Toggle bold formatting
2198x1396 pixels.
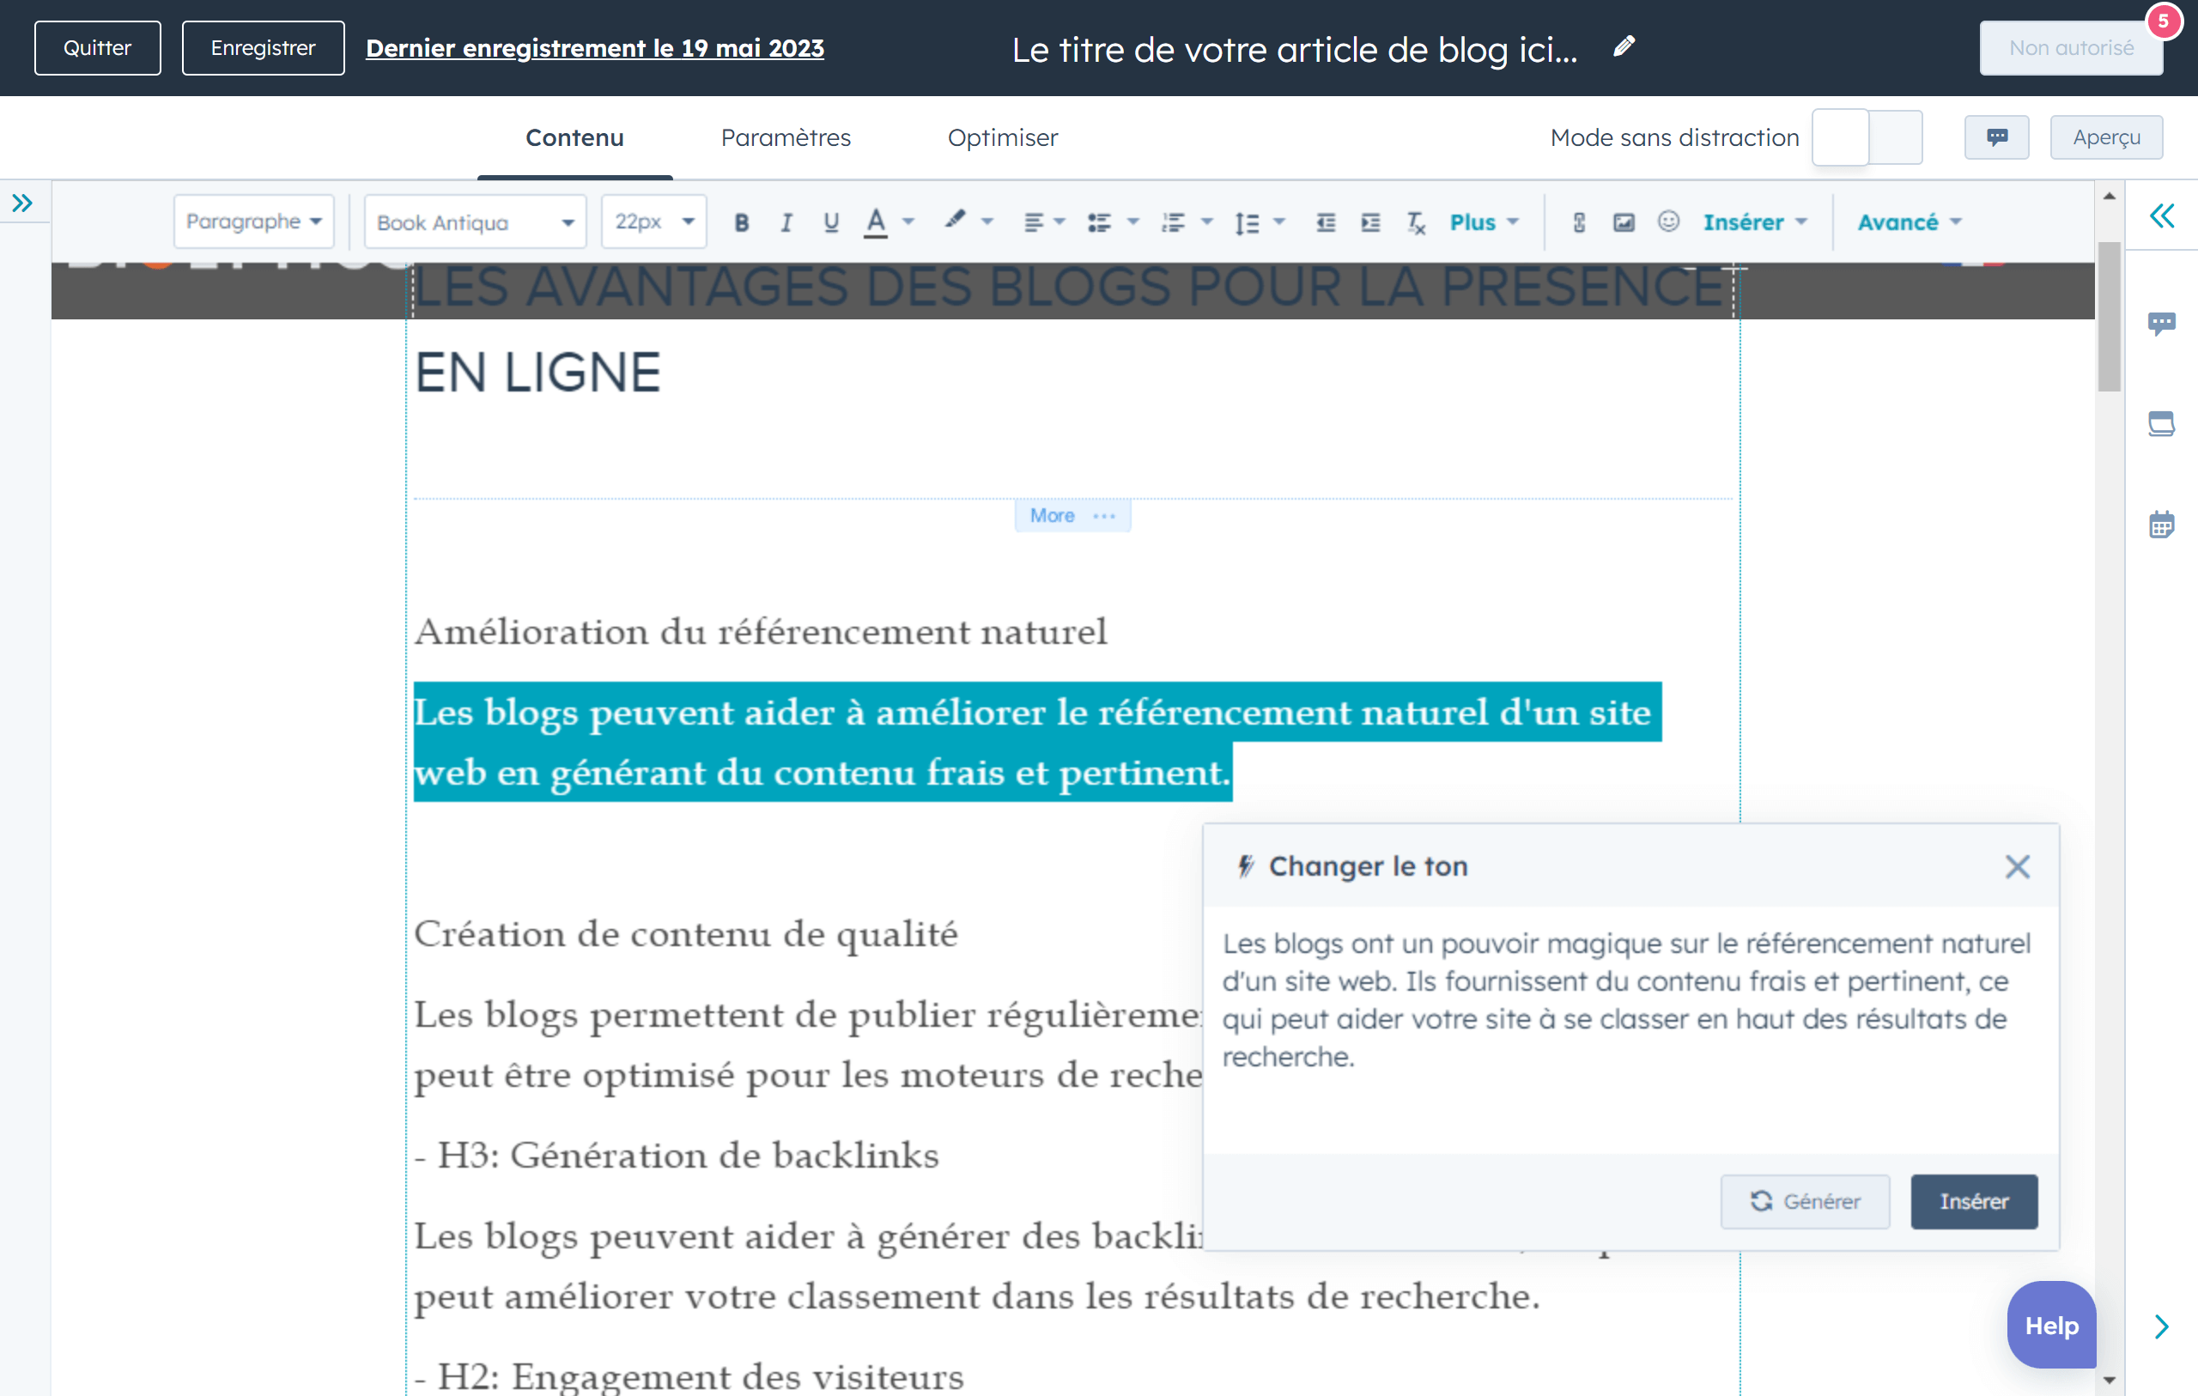click(741, 222)
